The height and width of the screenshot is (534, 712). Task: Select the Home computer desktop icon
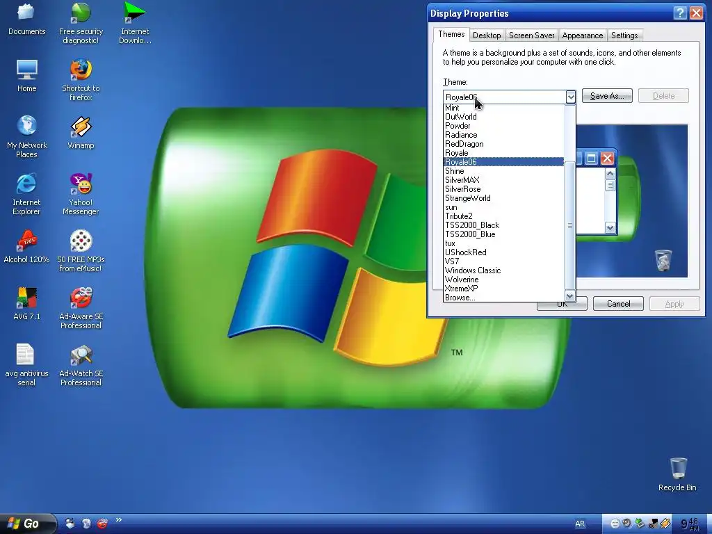point(27,76)
